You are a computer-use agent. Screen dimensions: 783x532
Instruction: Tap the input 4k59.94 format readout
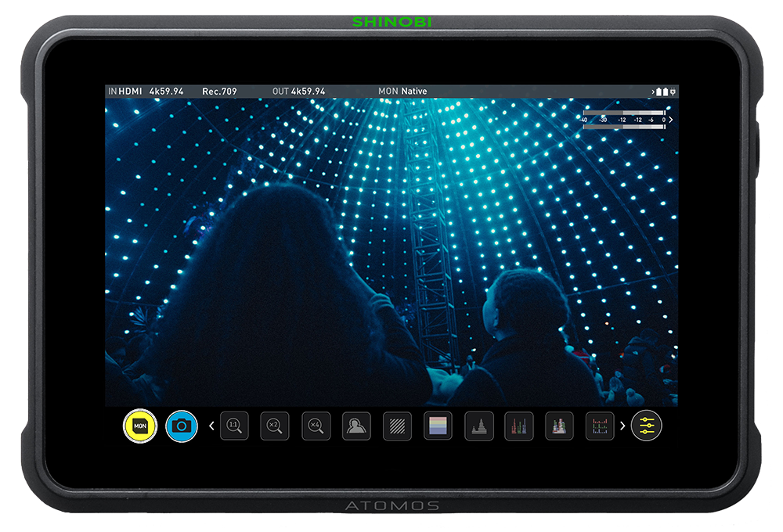(x=166, y=92)
